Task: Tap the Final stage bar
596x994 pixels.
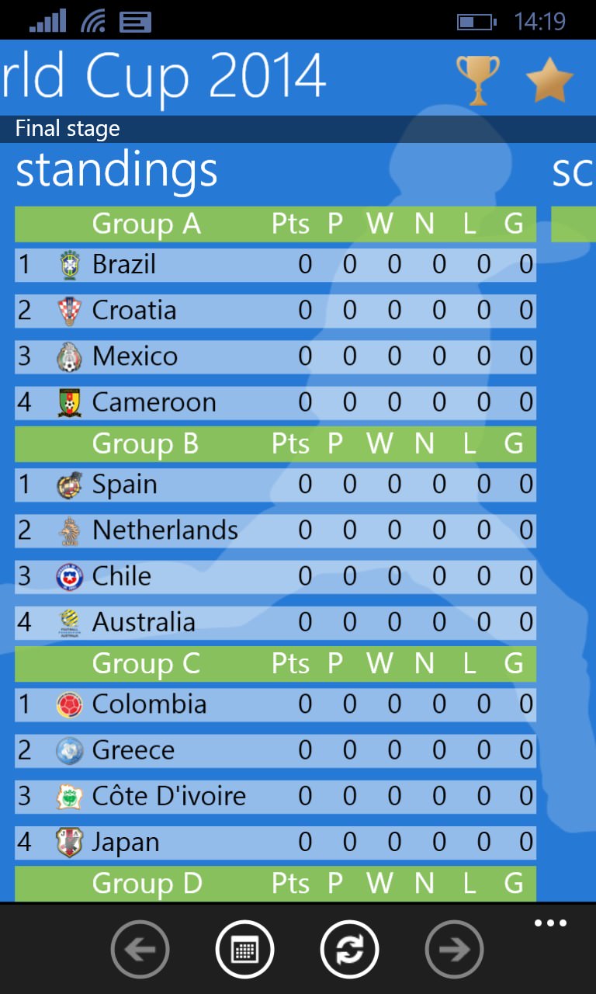Action: tap(298, 129)
